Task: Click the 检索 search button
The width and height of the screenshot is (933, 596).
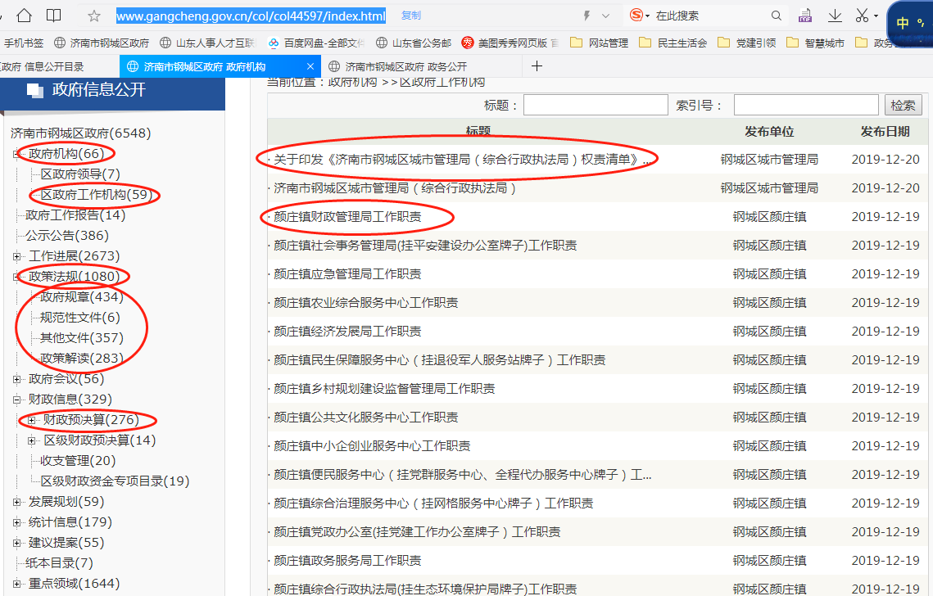Action: (x=904, y=106)
